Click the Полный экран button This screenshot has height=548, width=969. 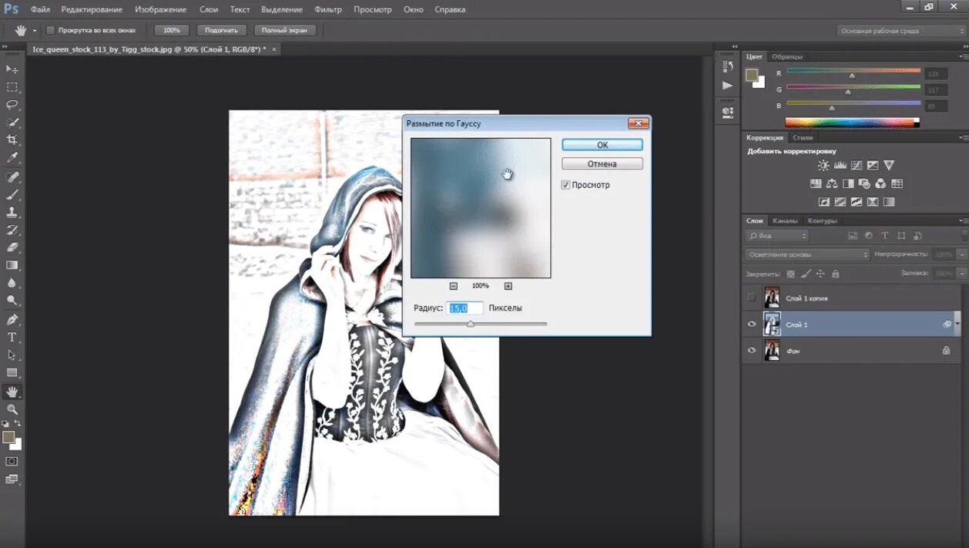click(x=284, y=30)
